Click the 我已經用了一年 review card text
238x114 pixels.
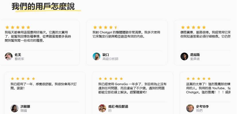click(44, 86)
